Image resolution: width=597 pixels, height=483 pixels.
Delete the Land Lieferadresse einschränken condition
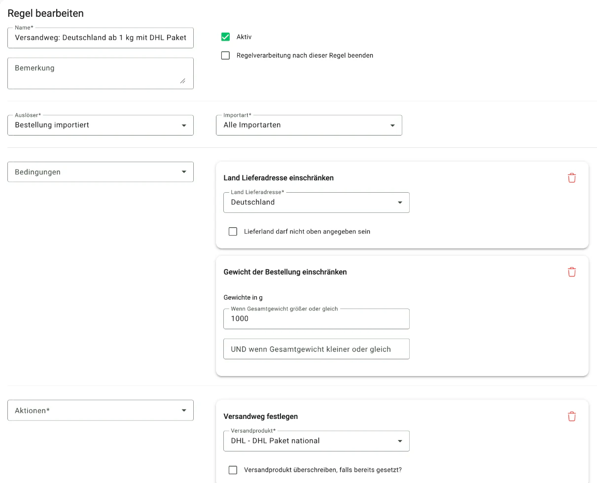[x=572, y=178]
